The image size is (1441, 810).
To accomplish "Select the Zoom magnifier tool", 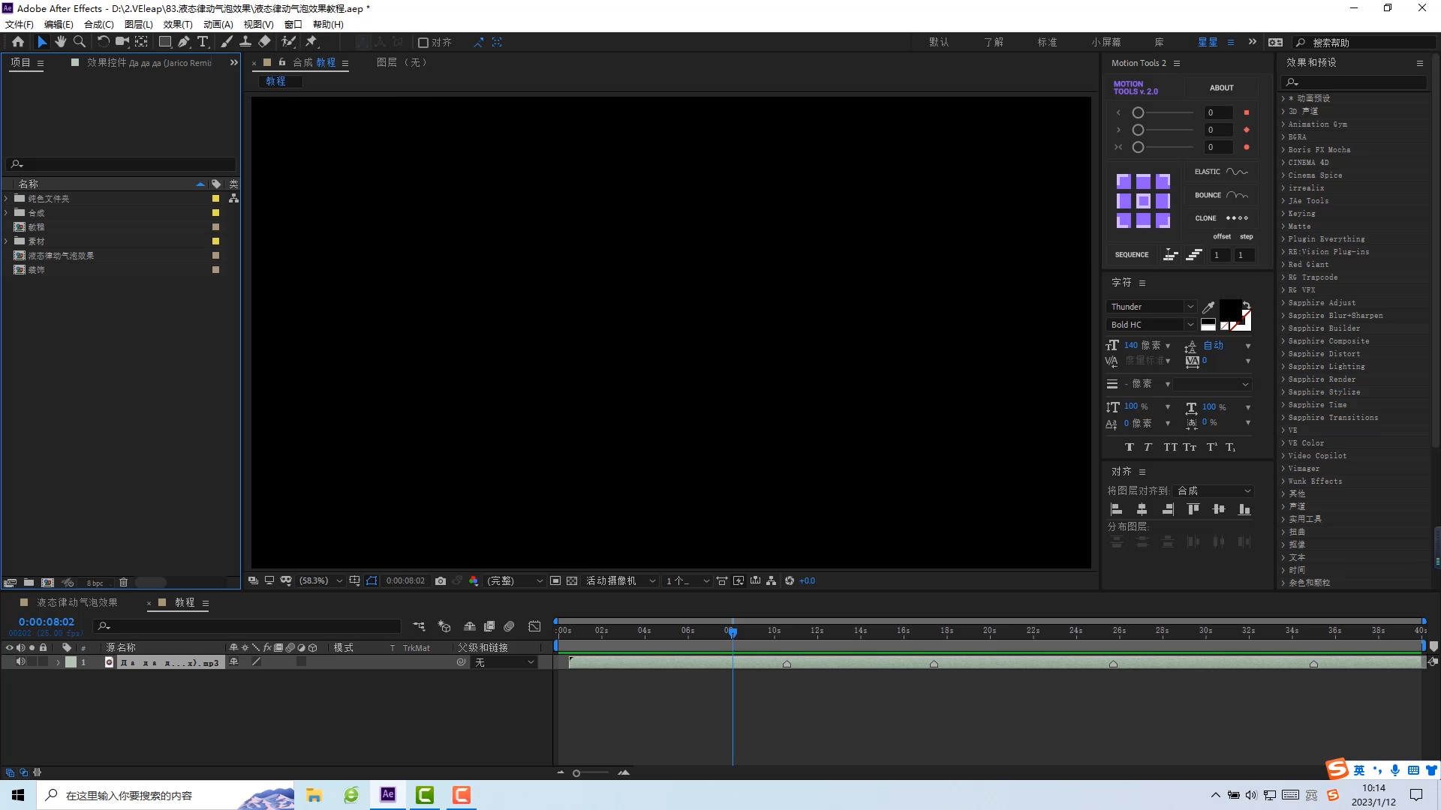I will coord(80,42).
